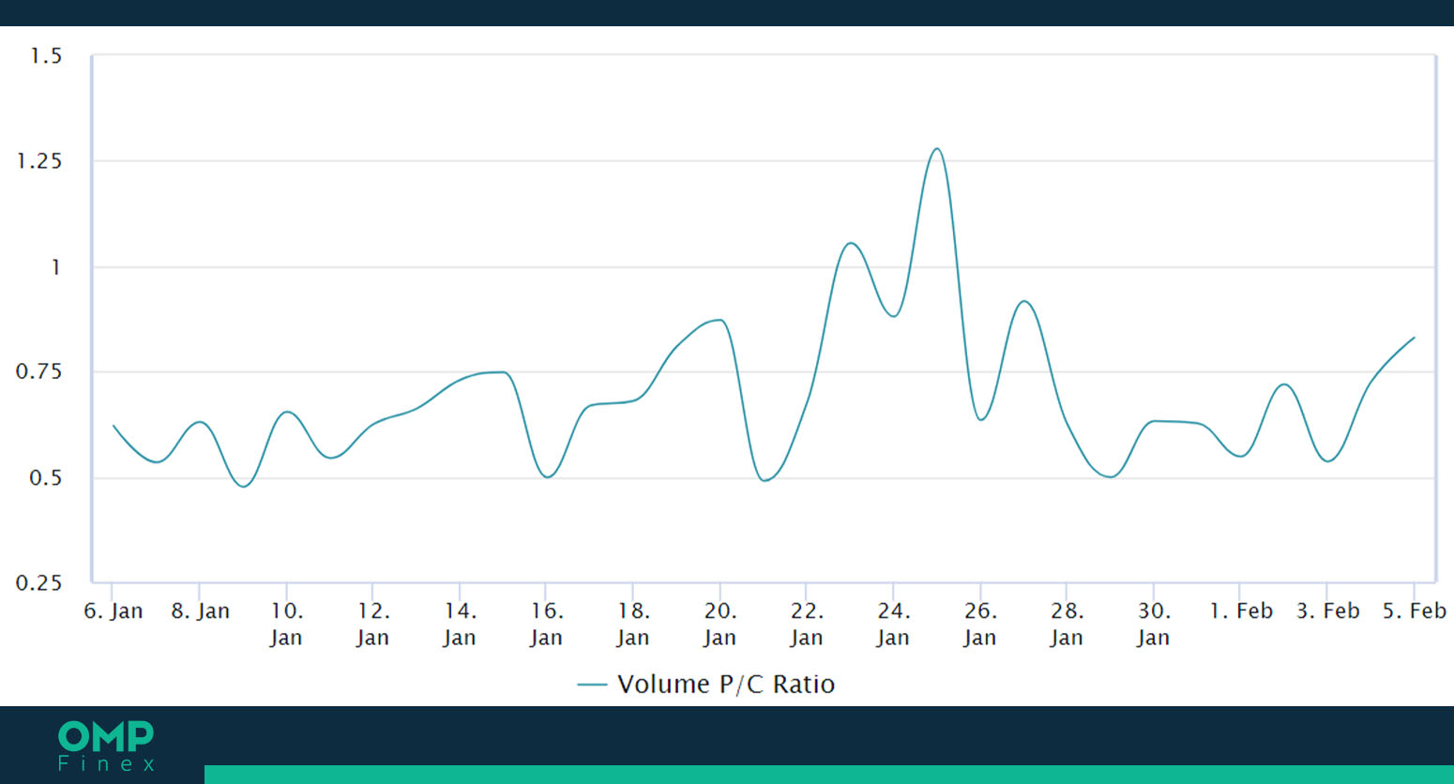
Task: Click the '26. Jan' x-axis label
Action: (x=980, y=625)
